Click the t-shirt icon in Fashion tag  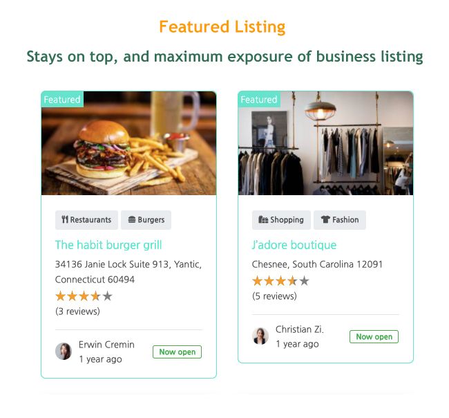click(325, 220)
